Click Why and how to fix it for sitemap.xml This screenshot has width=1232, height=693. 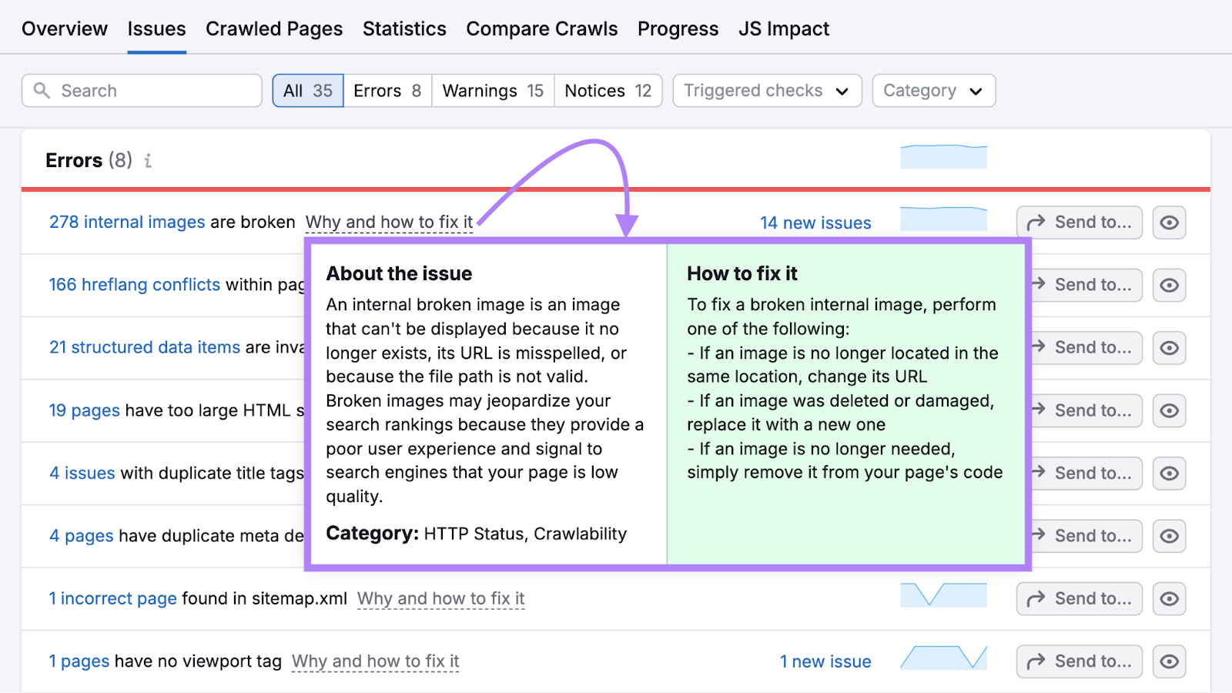(441, 598)
